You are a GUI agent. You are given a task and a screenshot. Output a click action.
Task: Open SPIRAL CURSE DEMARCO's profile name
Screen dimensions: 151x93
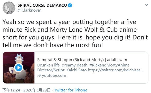42,5
